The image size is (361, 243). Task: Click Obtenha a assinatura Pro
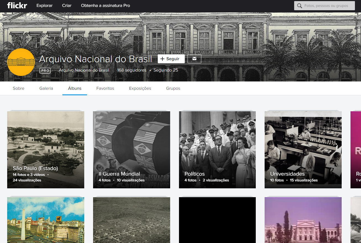tap(105, 5)
